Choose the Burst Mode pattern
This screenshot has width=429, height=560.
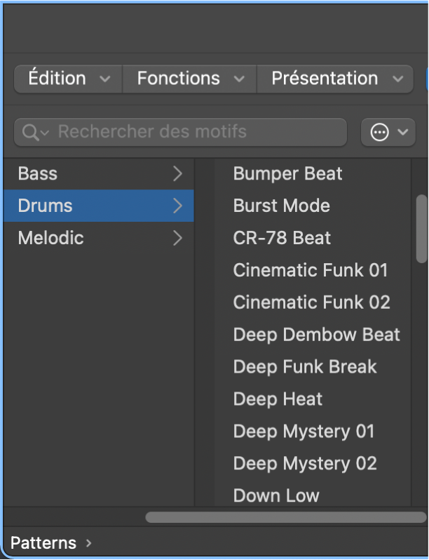click(281, 206)
